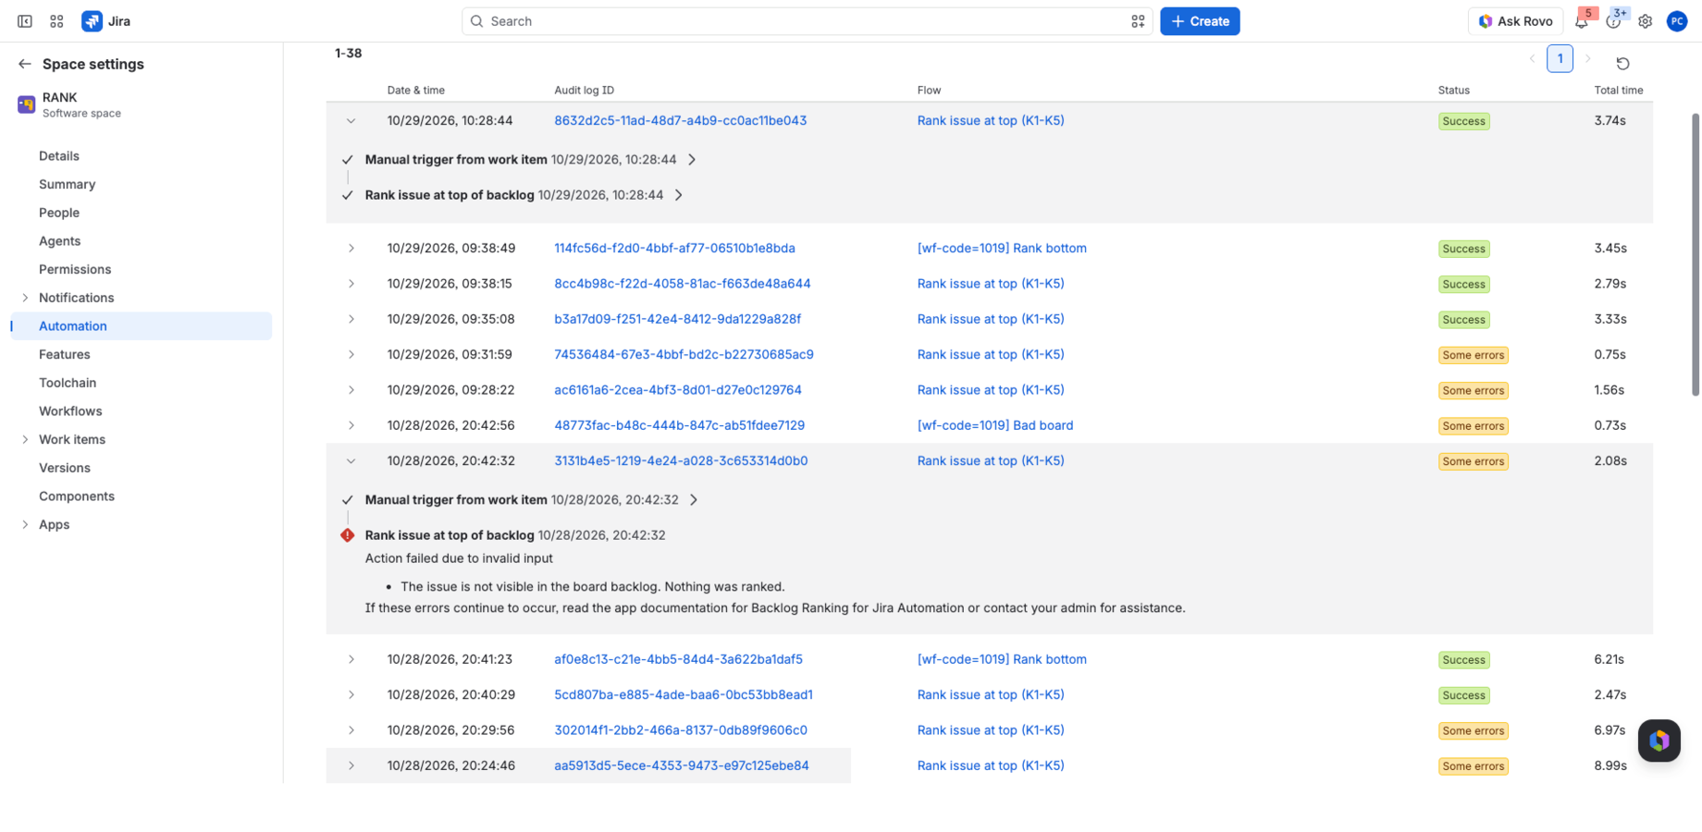This screenshot has height=832, width=1702.
Task: Click the search bar filter icon
Action: tap(1138, 21)
